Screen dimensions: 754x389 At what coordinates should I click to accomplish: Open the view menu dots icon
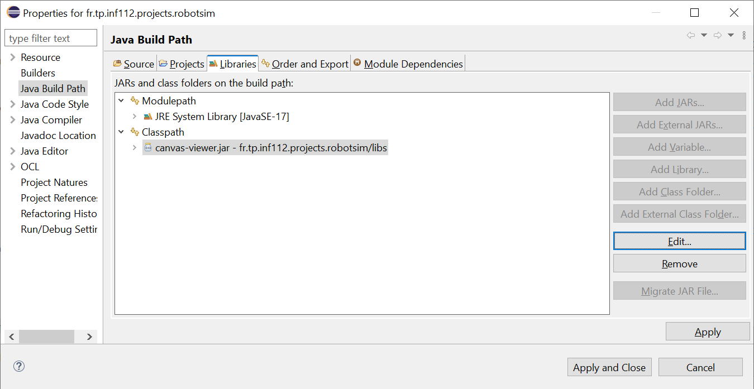[744, 35]
